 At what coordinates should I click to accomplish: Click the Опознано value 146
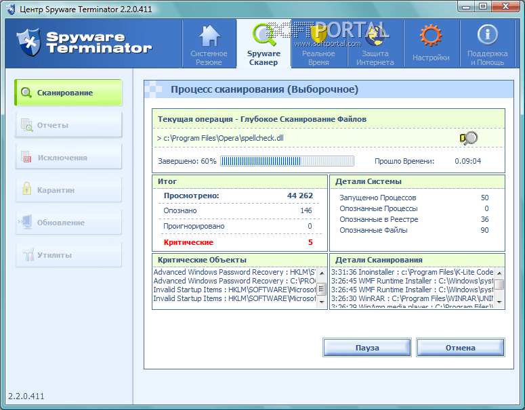306,210
